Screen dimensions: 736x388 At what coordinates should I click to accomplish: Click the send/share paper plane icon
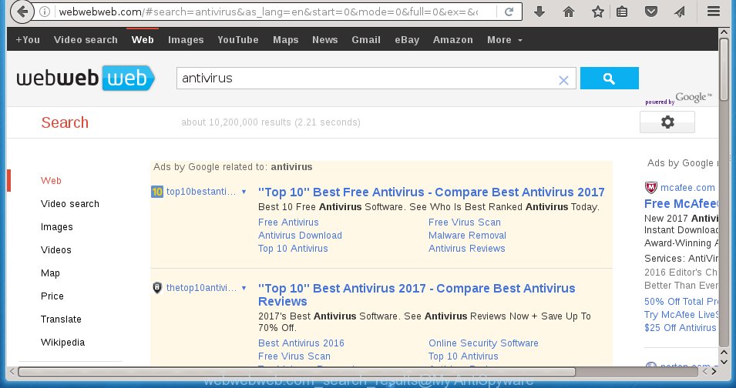click(x=680, y=12)
